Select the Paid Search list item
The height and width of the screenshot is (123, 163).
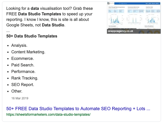click(x=23, y=65)
